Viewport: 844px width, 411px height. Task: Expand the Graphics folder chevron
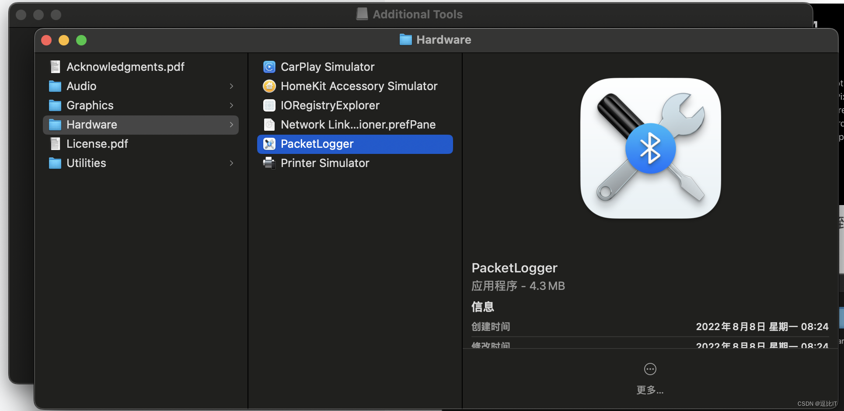231,105
